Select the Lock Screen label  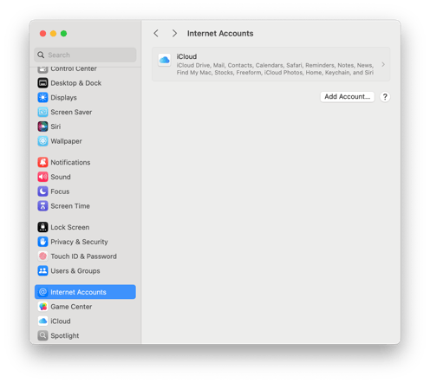(70, 227)
